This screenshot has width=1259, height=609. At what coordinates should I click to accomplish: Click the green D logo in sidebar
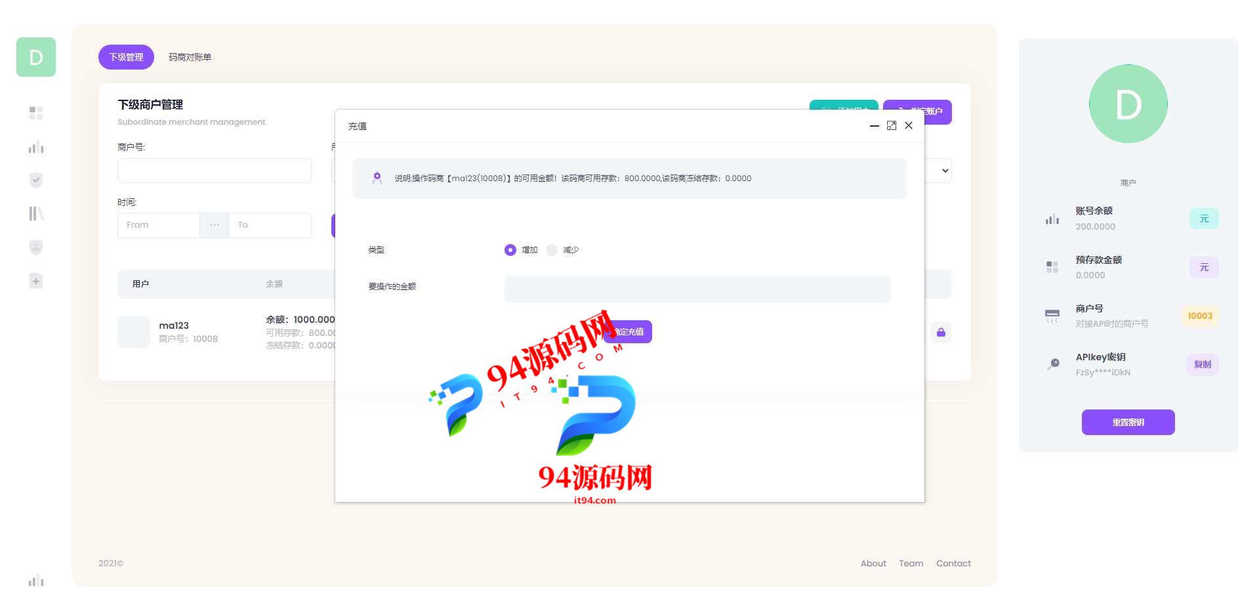tap(36, 57)
